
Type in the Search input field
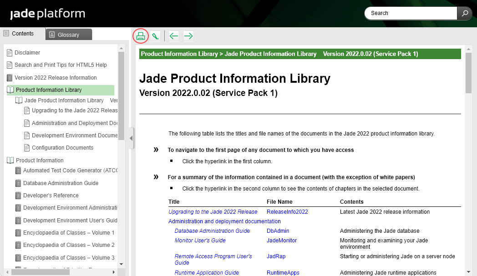pyautogui.click(x=411, y=13)
